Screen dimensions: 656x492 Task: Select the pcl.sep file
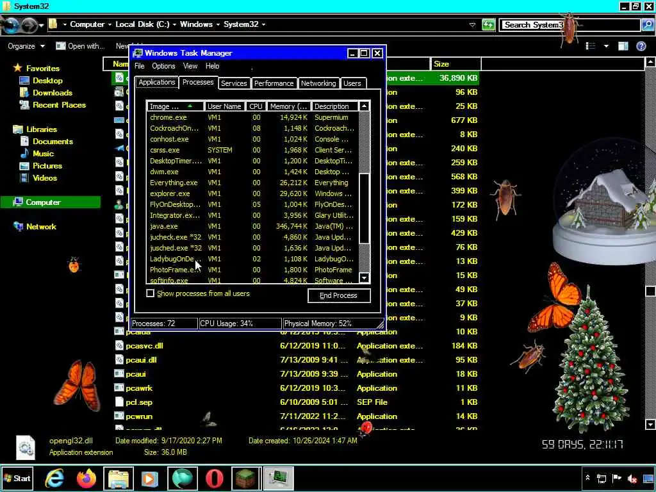pyautogui.click(x=138, y=402)
